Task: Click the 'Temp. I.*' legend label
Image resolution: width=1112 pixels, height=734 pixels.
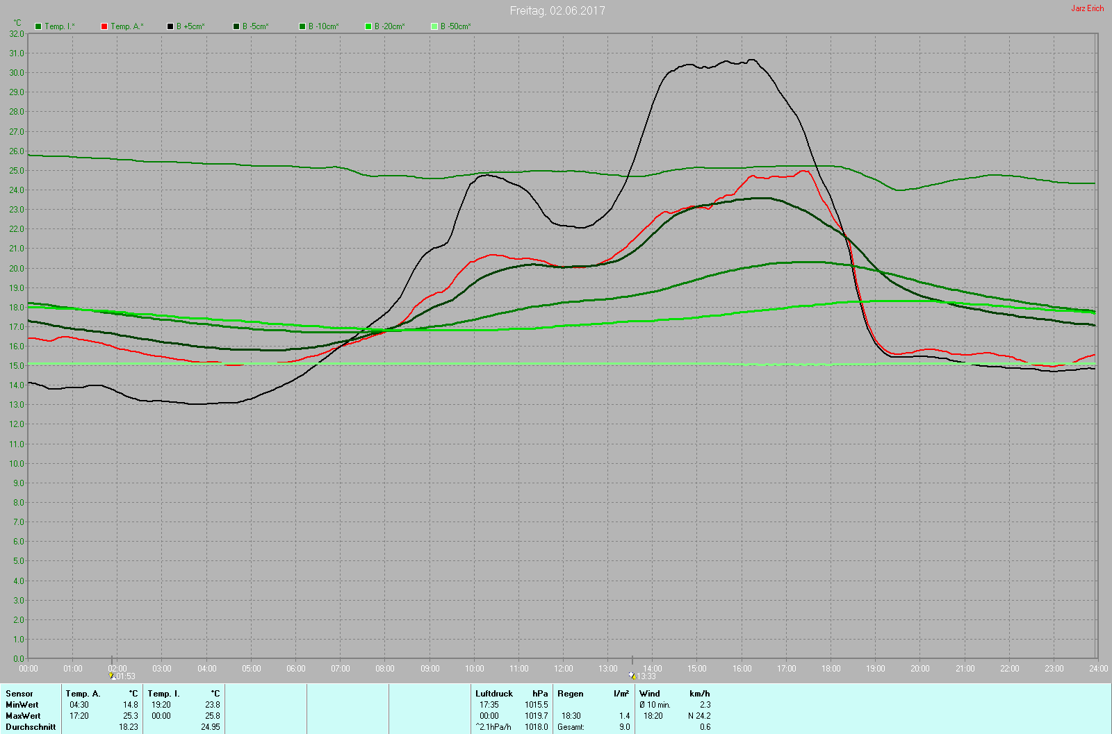Action: click(x=60, y=26)
